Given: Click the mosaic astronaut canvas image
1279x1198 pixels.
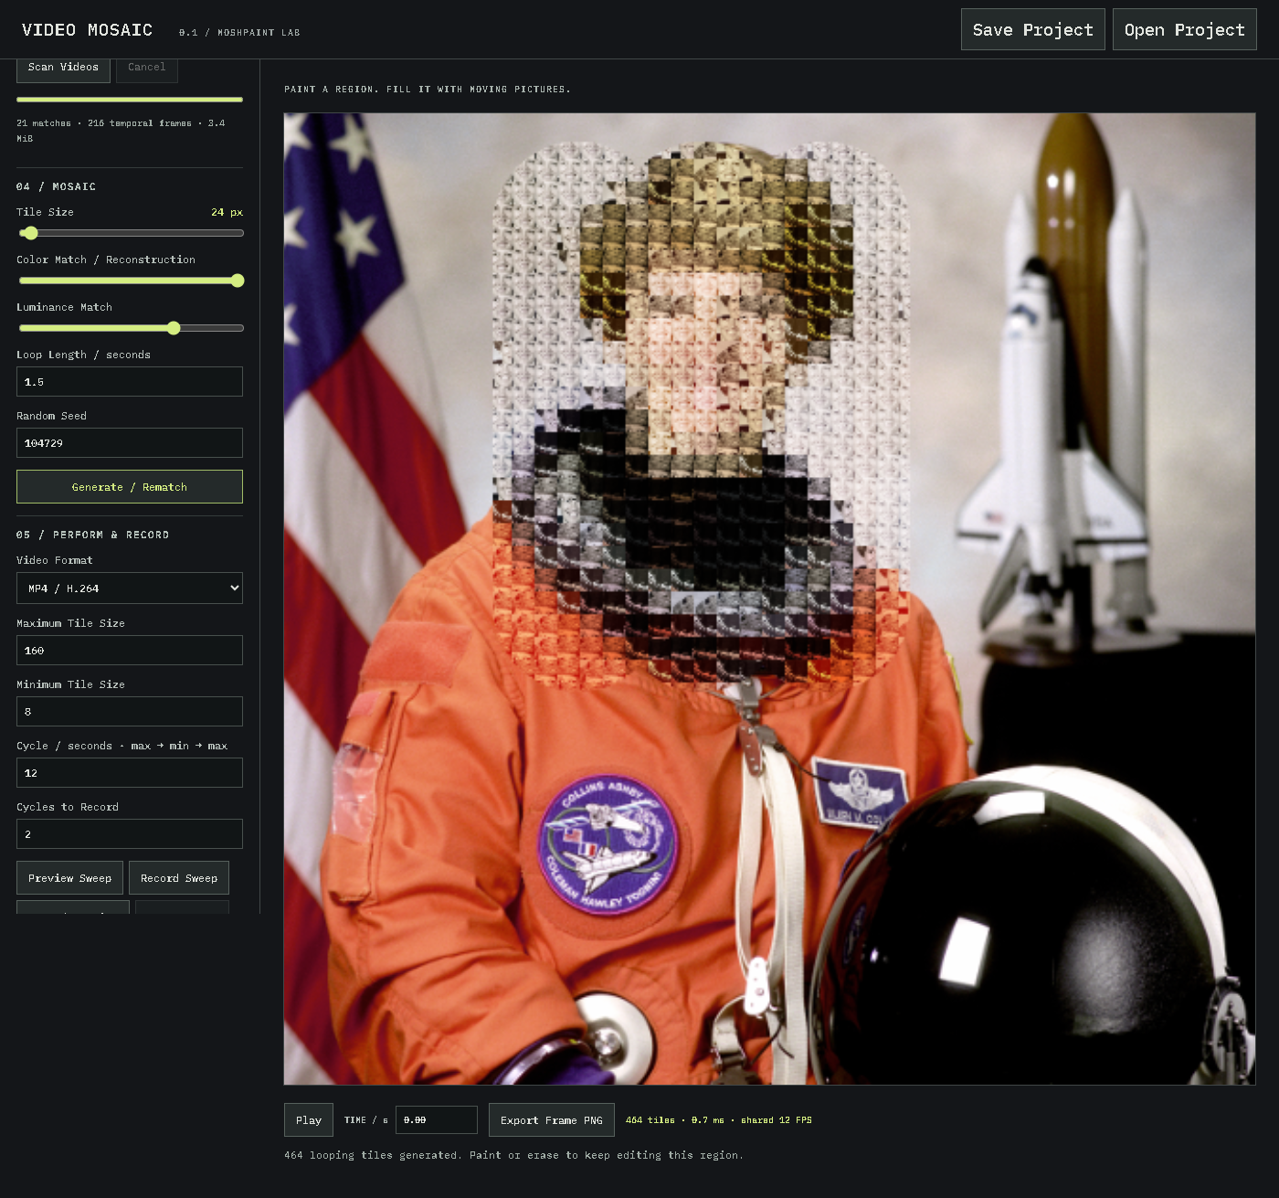Looking at the screenshot, I should tap(770, 599).
